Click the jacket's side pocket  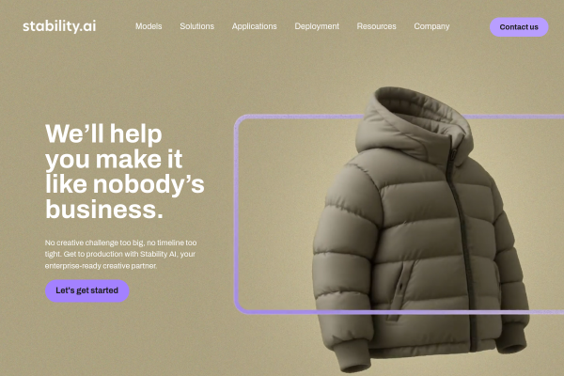click(x=400, y=288)
